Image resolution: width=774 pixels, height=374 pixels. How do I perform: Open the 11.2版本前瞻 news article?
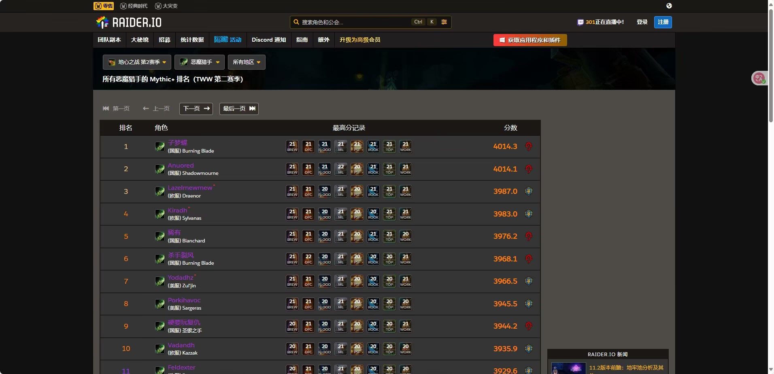pyautogui.click(x=626, y=368)
